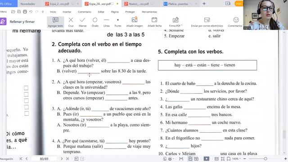The height and width of the screenshot is (162, 288).
Task: Open the Editar tab
Action: click(101, 12)
